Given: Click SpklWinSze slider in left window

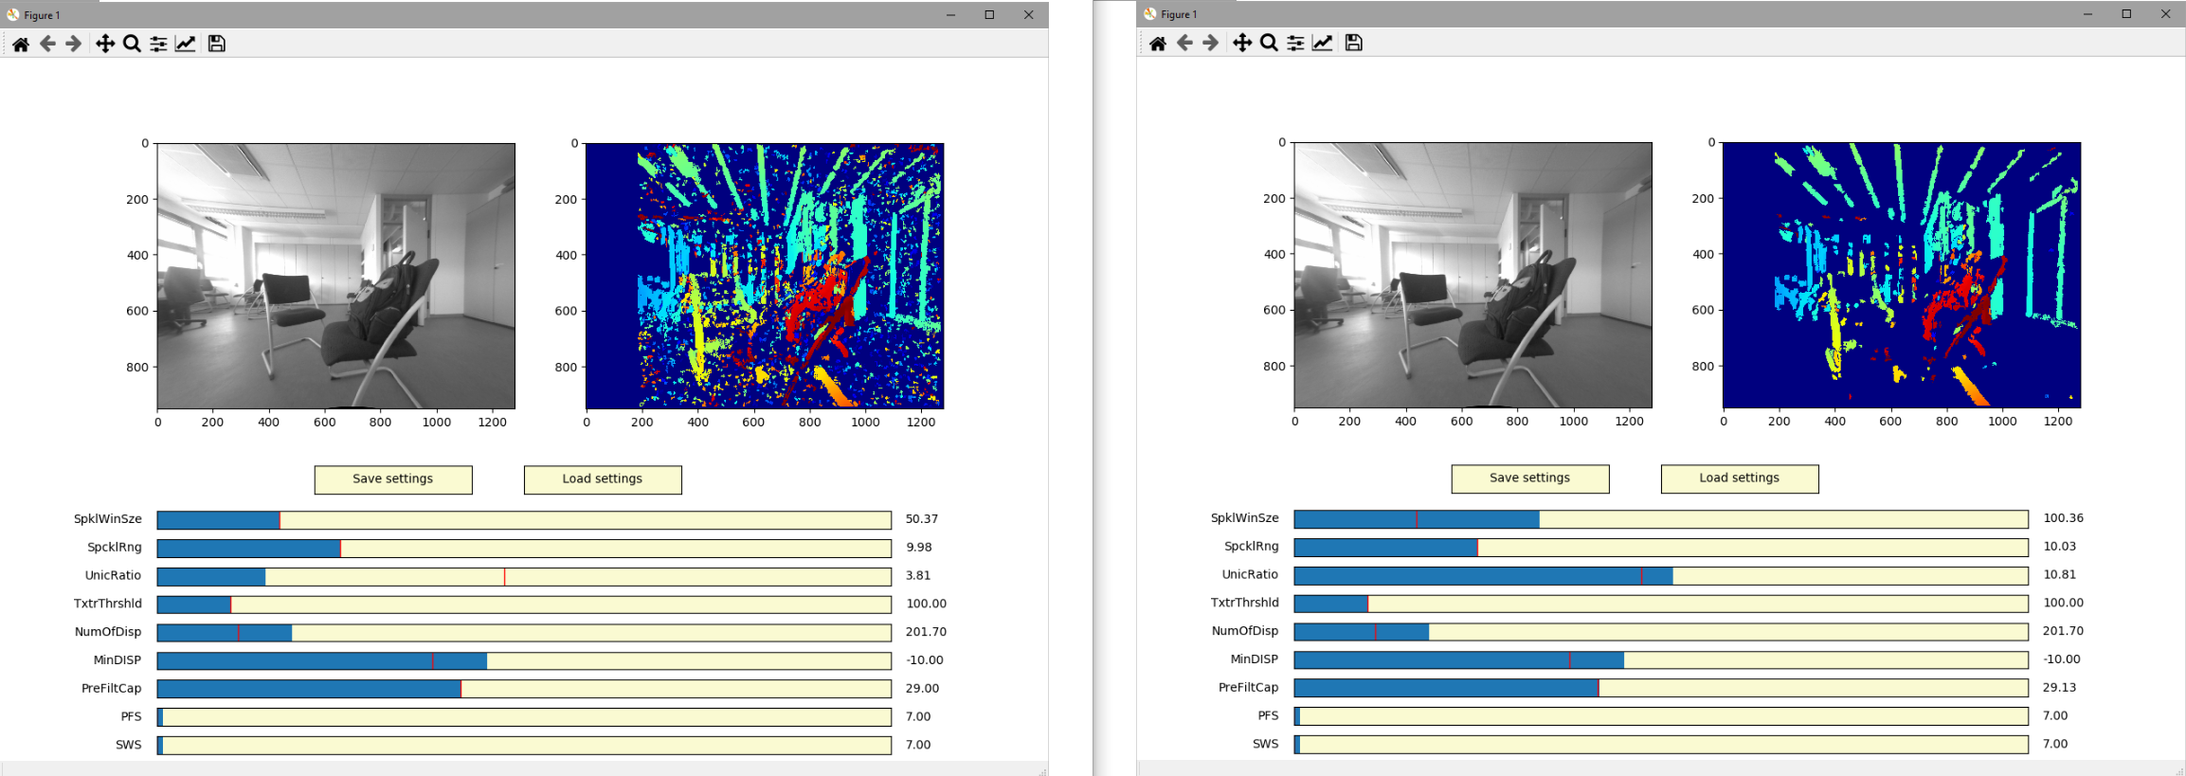Looking at the screenshot, I should pos(523,519).
